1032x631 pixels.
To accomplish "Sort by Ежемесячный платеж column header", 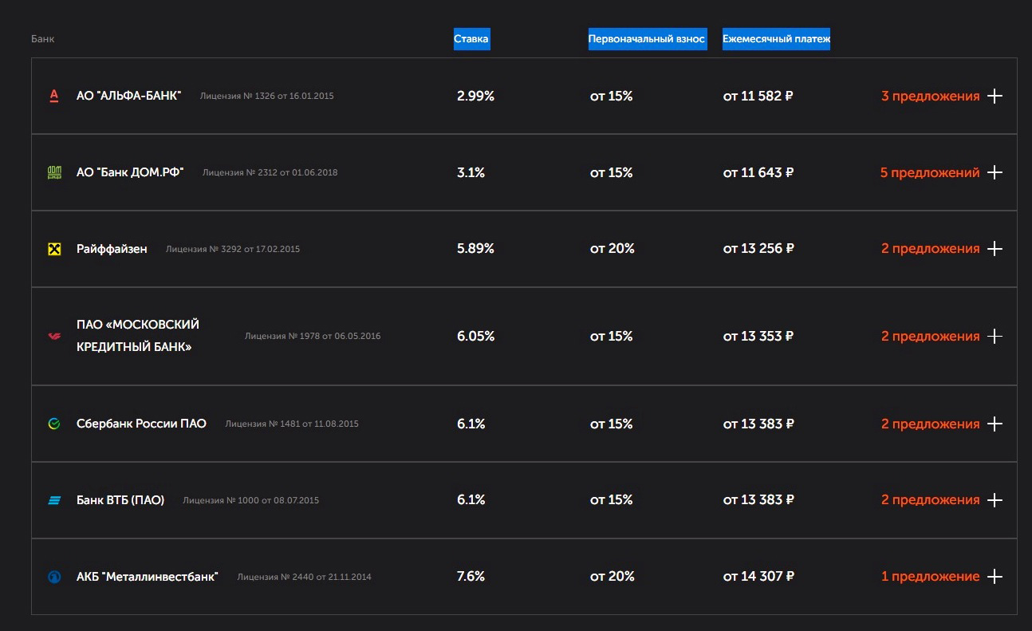I will 776,39.
